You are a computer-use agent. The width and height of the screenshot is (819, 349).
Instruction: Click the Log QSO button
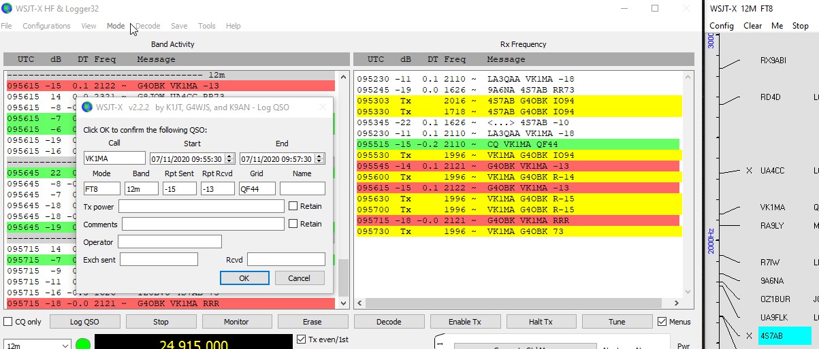click(84, 322)
